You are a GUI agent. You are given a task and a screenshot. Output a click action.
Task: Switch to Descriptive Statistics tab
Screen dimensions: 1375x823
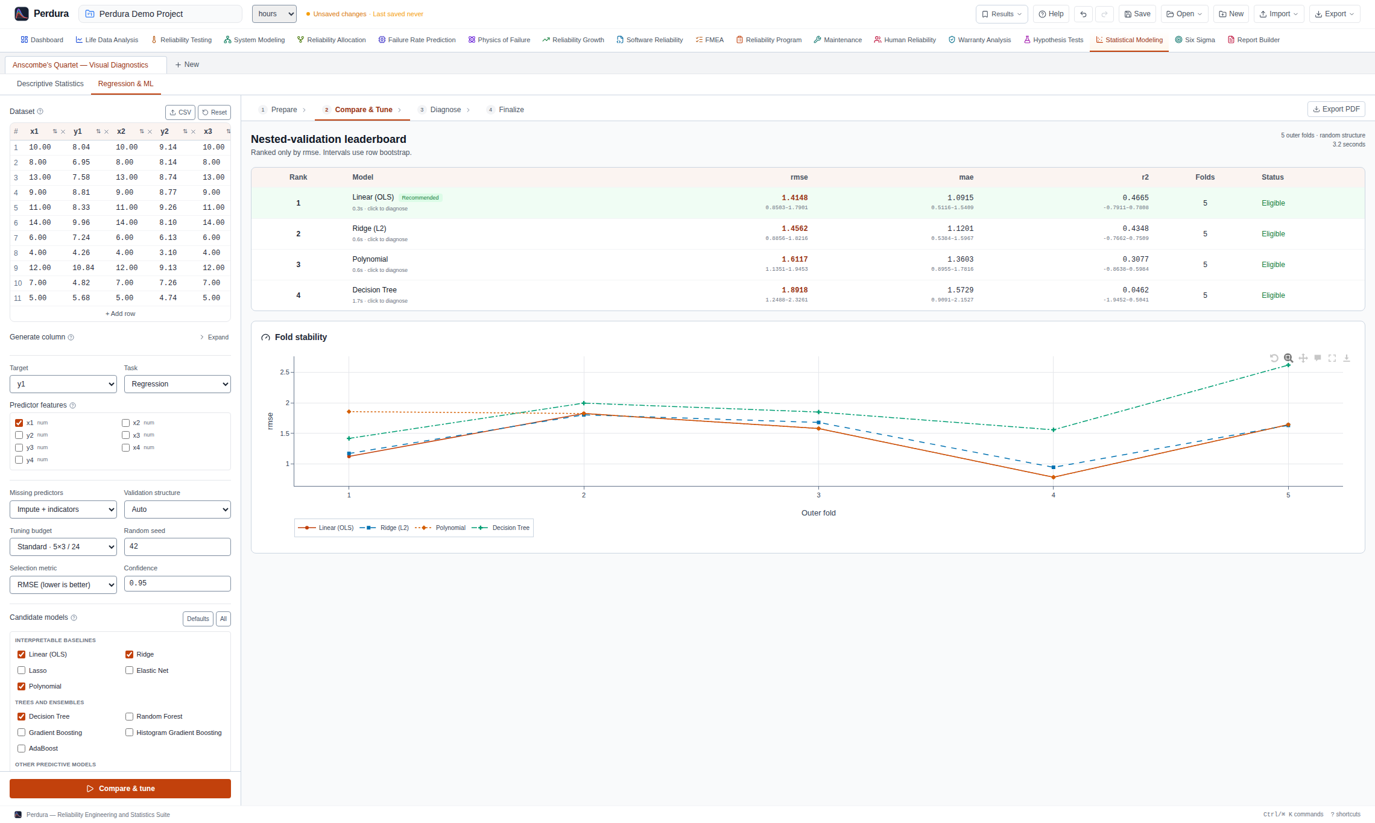pyautogui.click(x=50, y=84)
